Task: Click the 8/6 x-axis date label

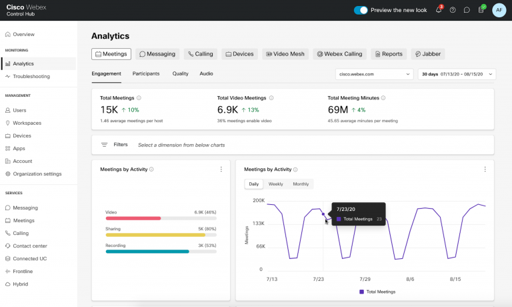Action: click(410, 279)
